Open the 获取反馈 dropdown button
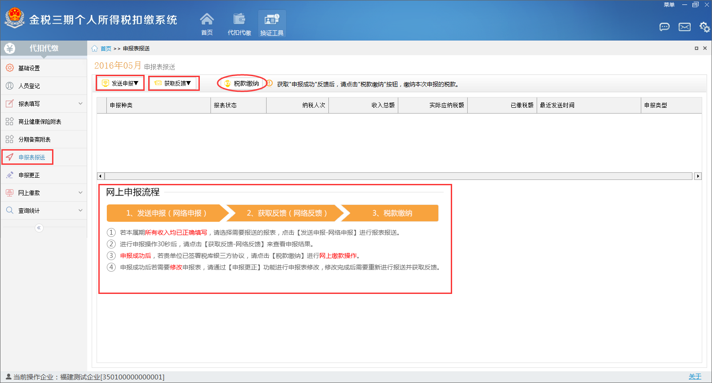The height and width of the screenshot is (383, 712). [174, 83]
